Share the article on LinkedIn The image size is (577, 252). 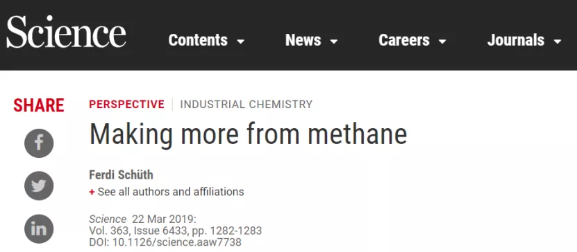pos(39,229)
